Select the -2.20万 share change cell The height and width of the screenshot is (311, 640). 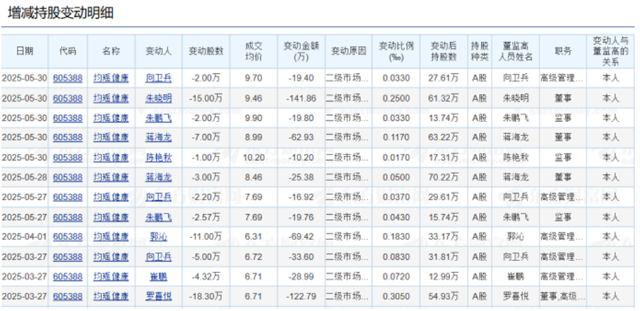pyautogui.click(x=205, y=197)
